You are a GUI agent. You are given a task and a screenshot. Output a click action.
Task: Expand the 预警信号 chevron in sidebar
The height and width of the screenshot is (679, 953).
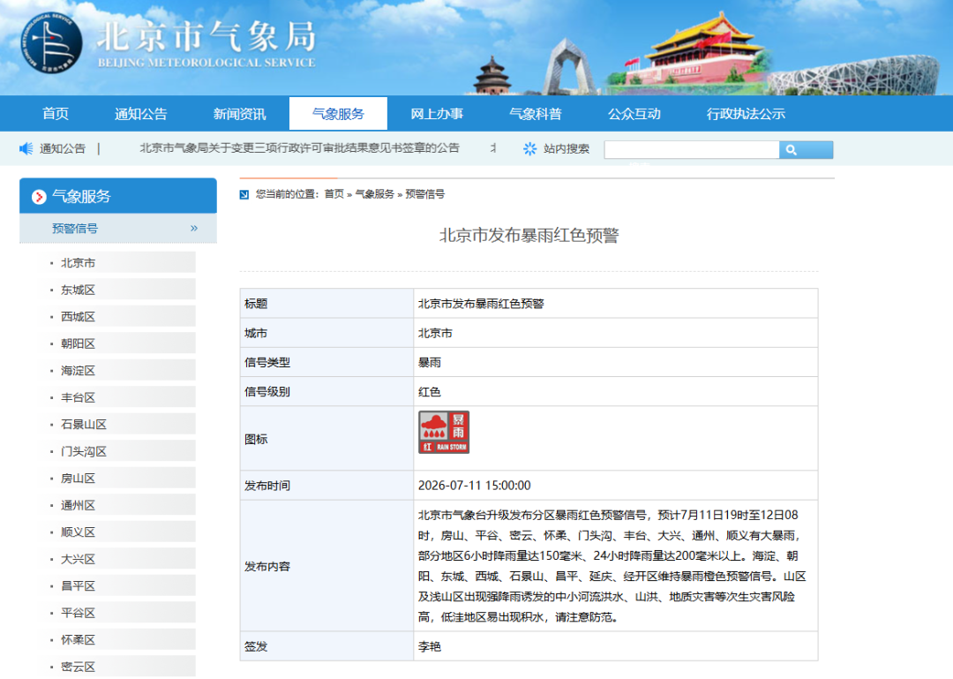click(x=194, y=228)
